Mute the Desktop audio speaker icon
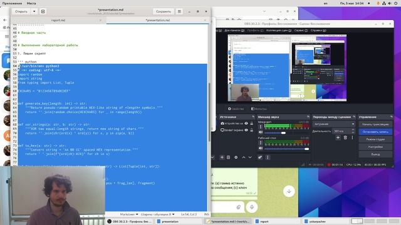Viewport: 401px width, 225px height. click(x=261, y=148)
